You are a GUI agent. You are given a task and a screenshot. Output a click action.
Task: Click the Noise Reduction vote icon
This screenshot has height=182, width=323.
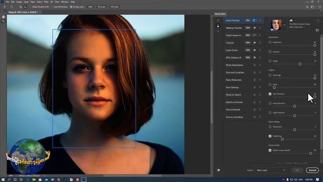(254, 80)
